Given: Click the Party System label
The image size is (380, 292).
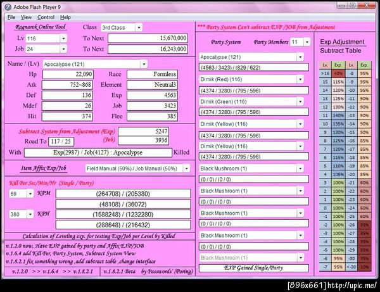Looking at the screenshot, I should click(226, 42).
